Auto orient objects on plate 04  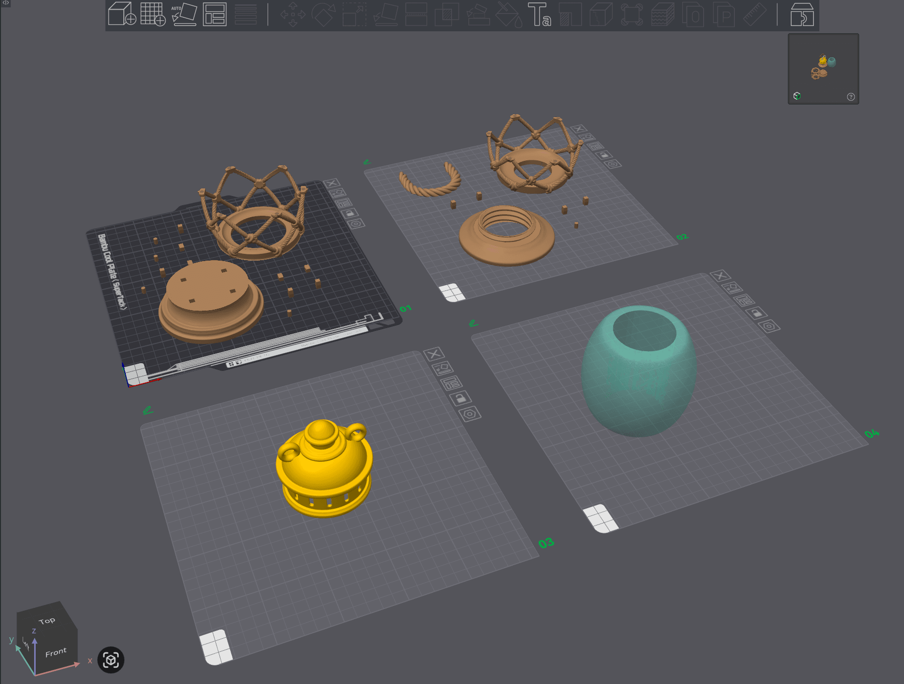(732, 288)
